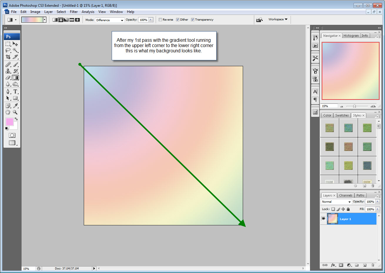385x273 pixels.
Task: Open the layer blending mode dropdown
Action: click(336, 202)
